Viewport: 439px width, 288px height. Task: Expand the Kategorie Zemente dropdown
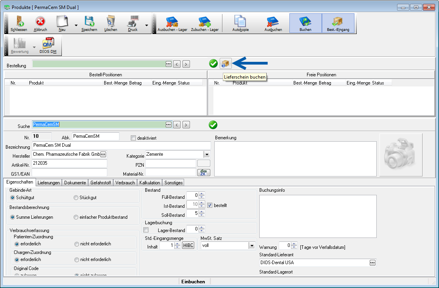(x=207, y=155)
